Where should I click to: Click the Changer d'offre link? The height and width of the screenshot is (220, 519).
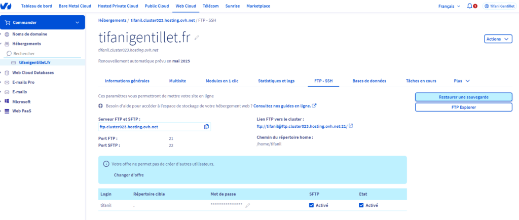point(125,175)
